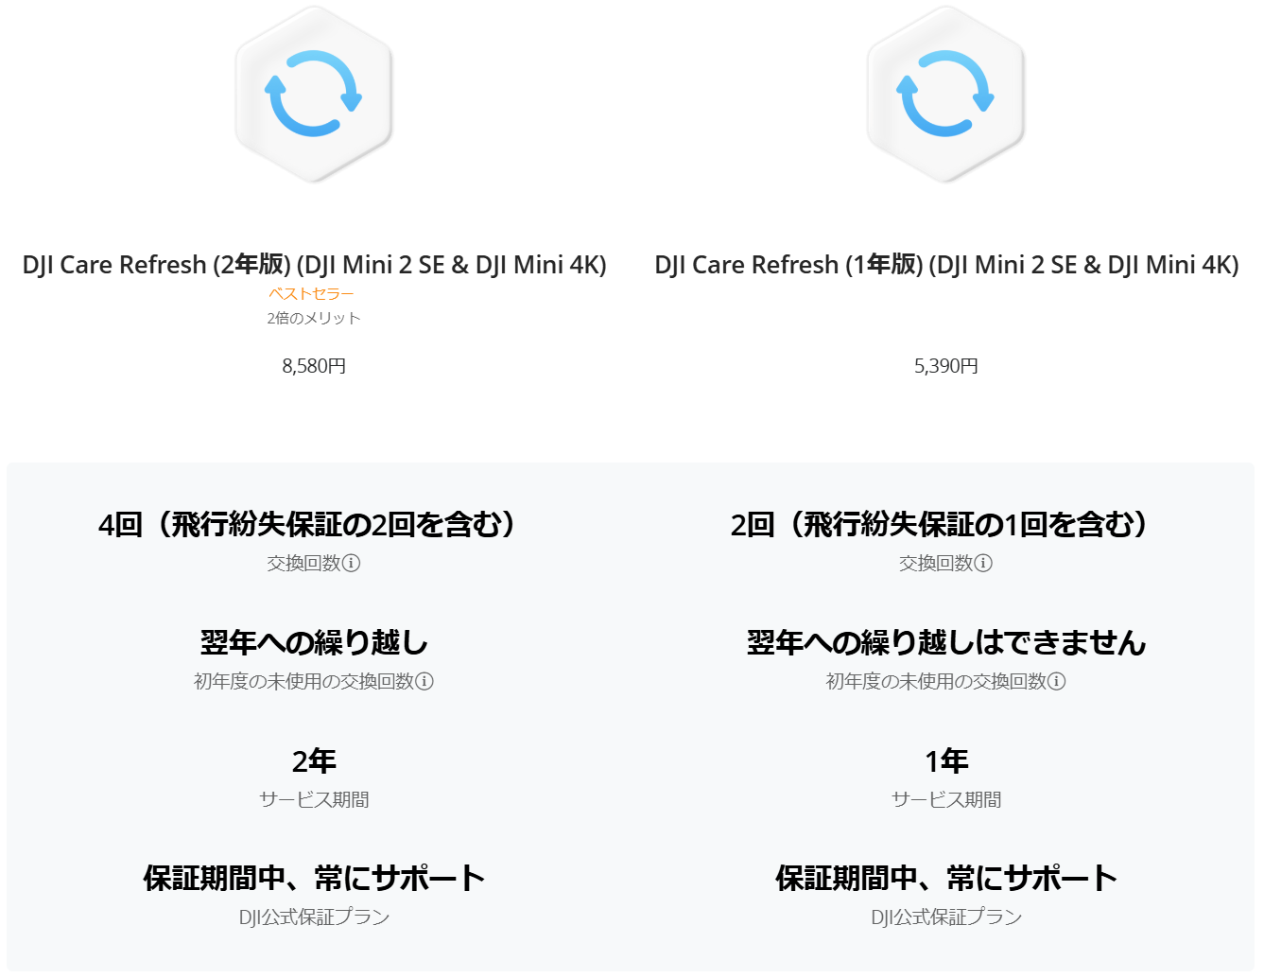Click DJI公式保証プラン in the 1年版 column

click(x=946, y=917)
